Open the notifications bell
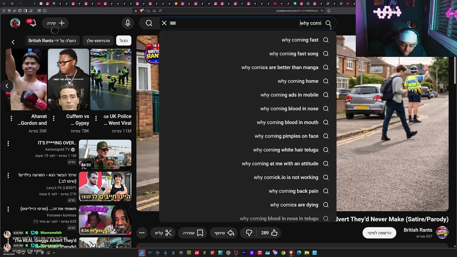The height and width of the screenshot is (257, 457). coord(33,23)
